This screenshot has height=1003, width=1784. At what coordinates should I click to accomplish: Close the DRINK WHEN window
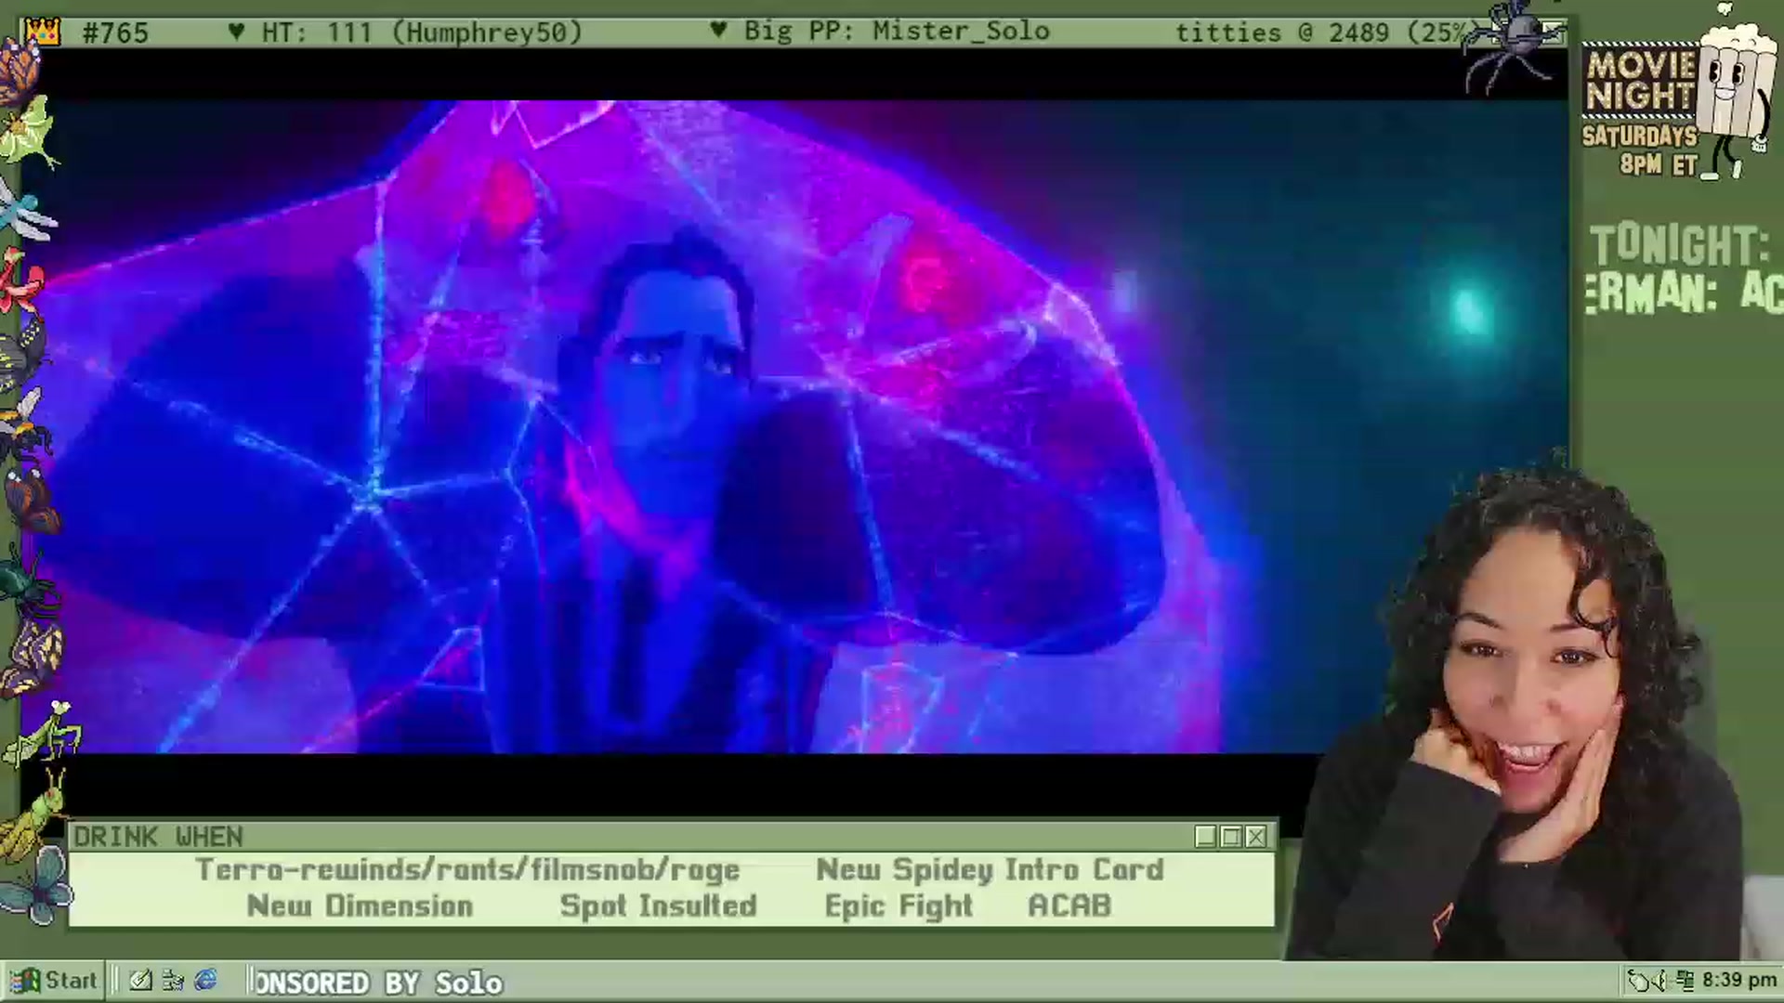(x=1256, y=837)
